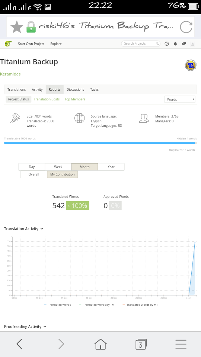Click the caliper size icon
This screenshot has height=357, width=201.
tap(15, 118)
